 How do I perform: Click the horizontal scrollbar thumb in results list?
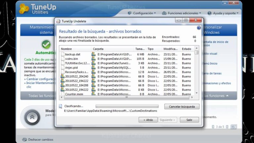click(x=127, y=97)
